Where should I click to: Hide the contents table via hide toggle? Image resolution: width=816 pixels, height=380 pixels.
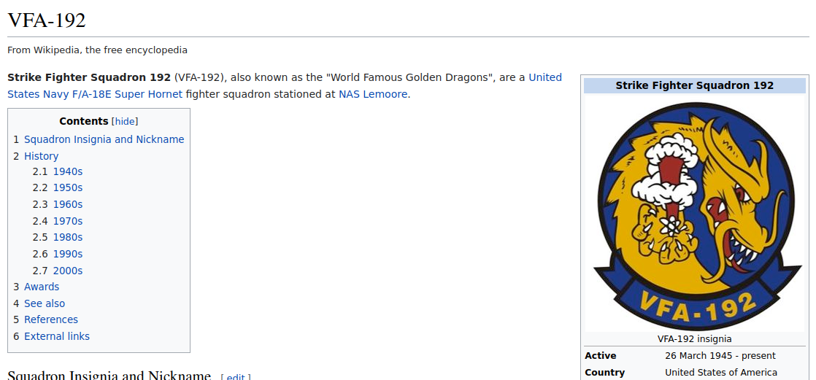[125, 122]
